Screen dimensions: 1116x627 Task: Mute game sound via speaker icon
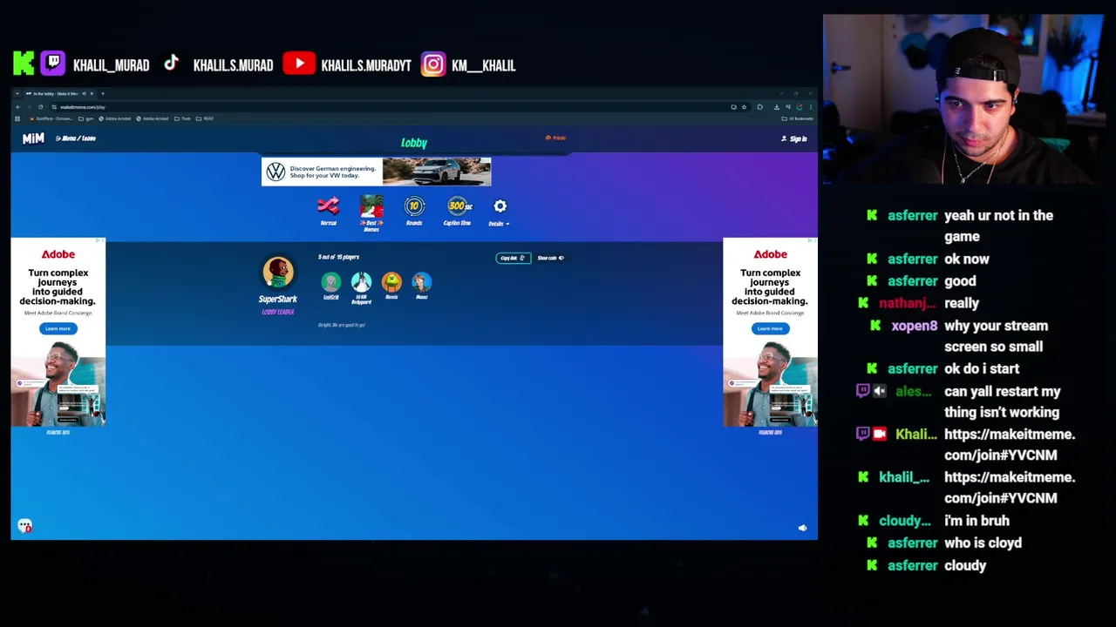point(802,528)
